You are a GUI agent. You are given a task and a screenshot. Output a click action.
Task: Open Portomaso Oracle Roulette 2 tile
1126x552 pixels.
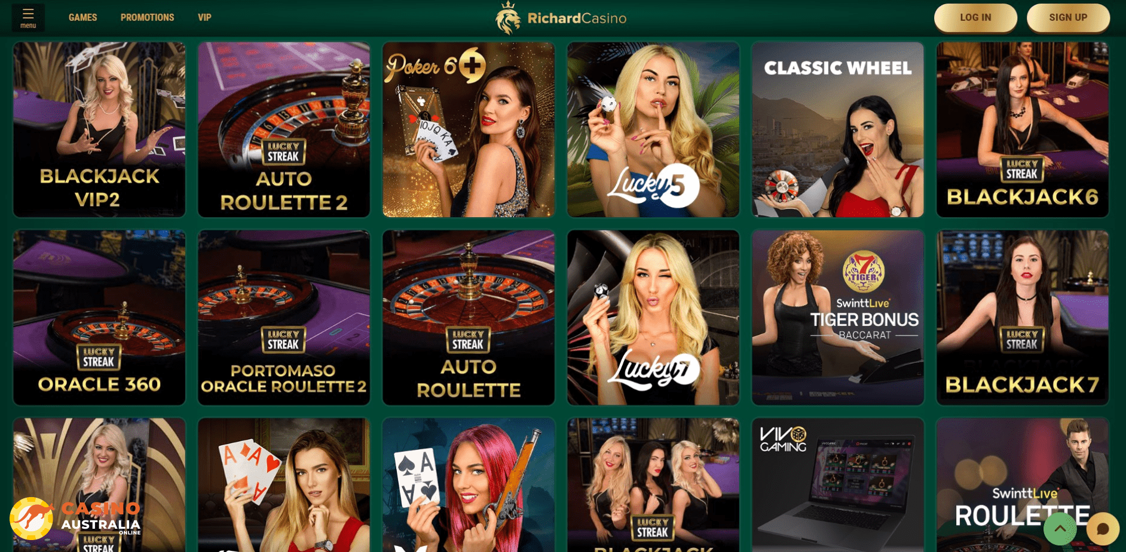tap(284, 317)
